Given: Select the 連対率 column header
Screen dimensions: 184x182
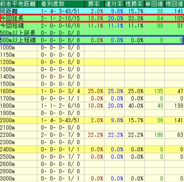Looking at the screenshot, I should coord(115,4).
